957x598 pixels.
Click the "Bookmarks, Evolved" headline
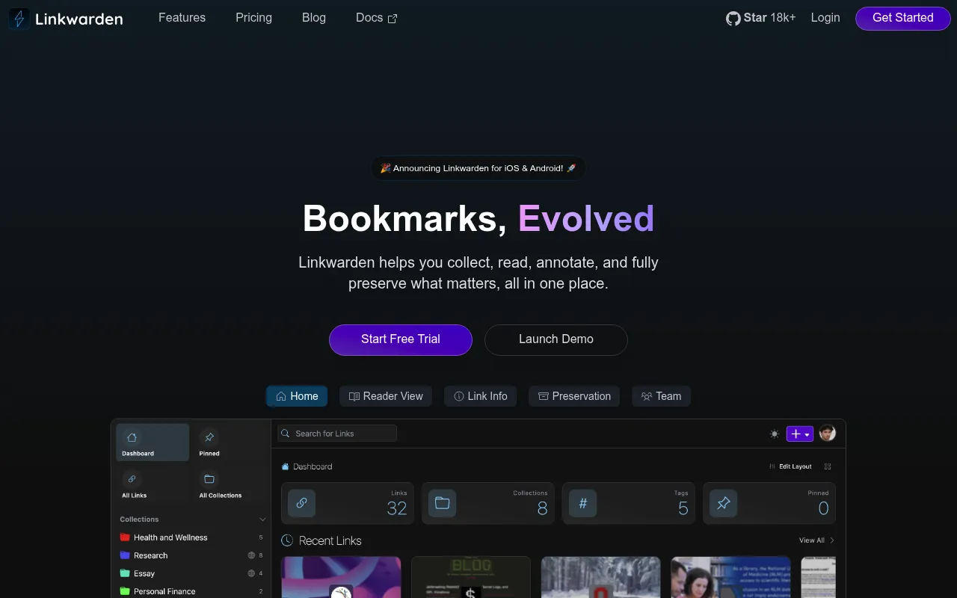[x=478, y=218]
